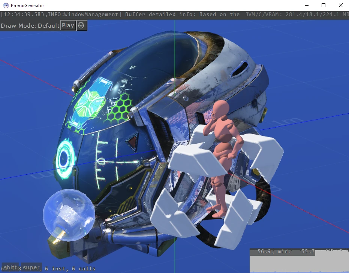Click the PromoGenerator app icon in title bar
This screenshot has width=349, height=273.
coord(6,5)
